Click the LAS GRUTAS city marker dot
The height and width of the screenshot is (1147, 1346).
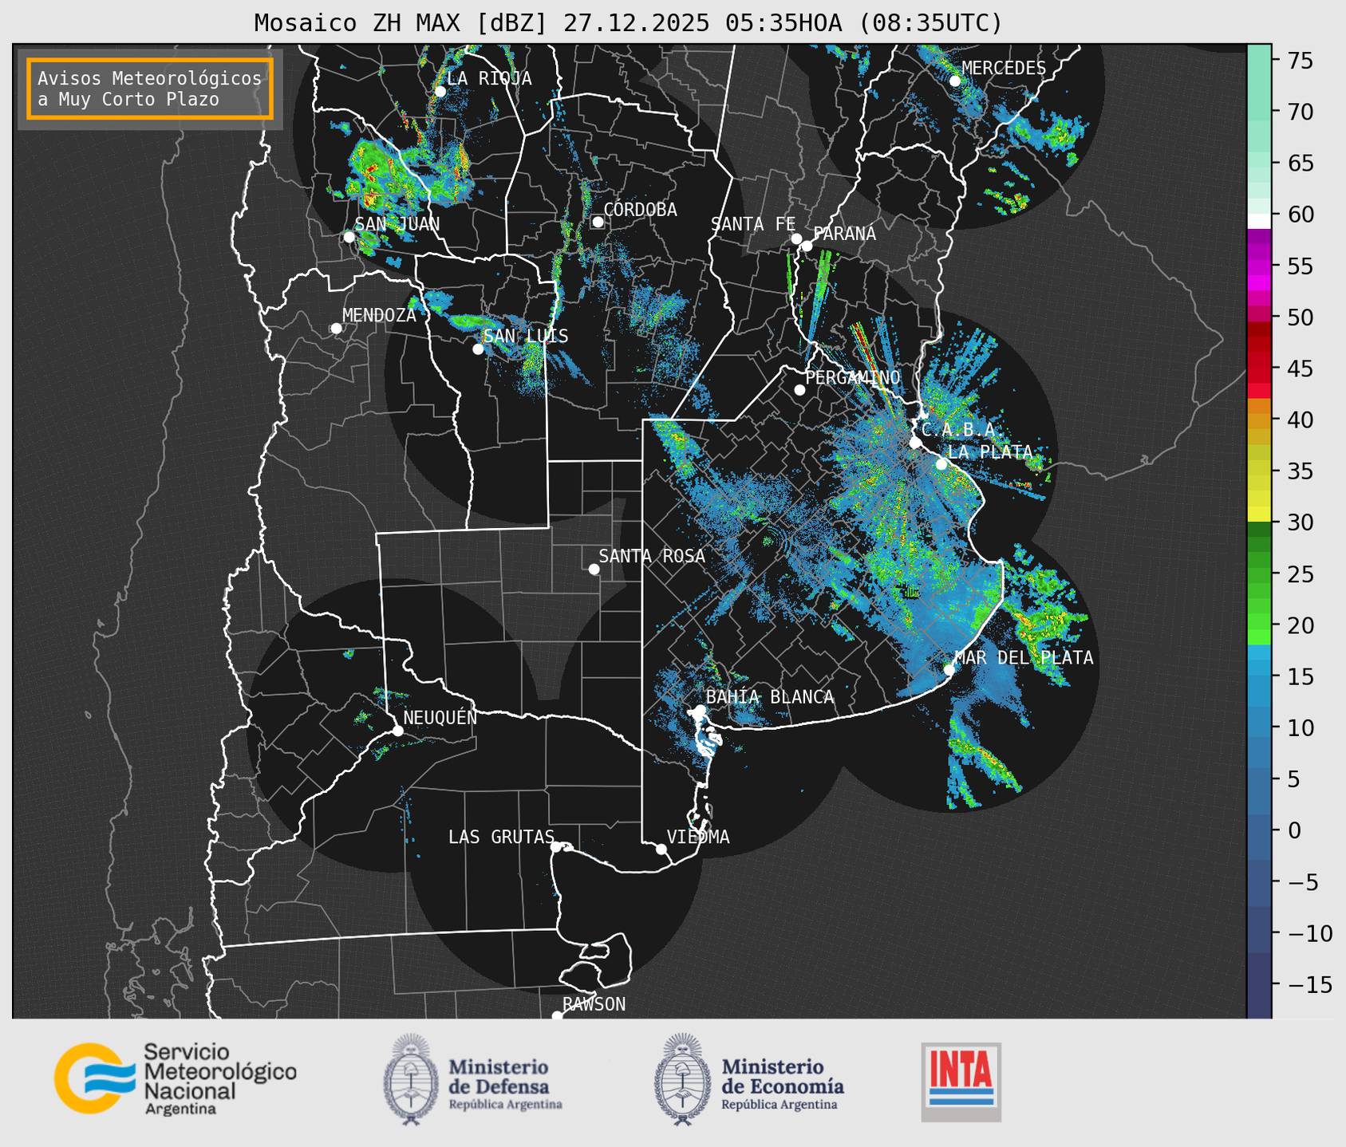pos(556,847)
